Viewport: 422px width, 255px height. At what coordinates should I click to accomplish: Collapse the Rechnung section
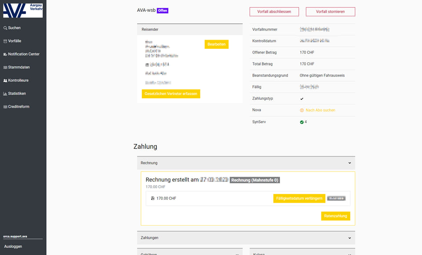click(x=349, y=163)
